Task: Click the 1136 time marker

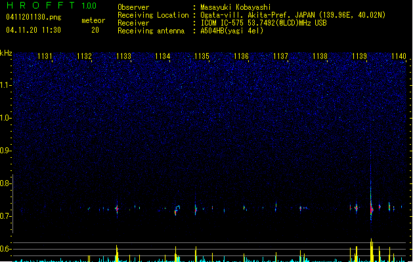Action: [x=241, y=56]
